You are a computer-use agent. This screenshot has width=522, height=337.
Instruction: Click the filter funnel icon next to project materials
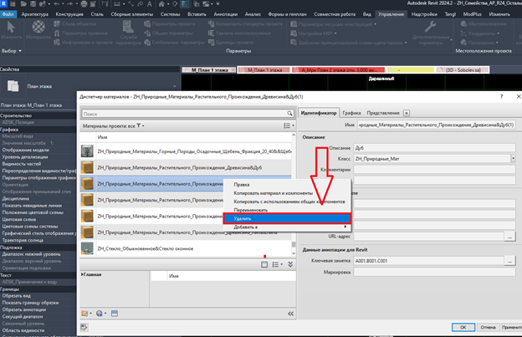coord(139,125)
